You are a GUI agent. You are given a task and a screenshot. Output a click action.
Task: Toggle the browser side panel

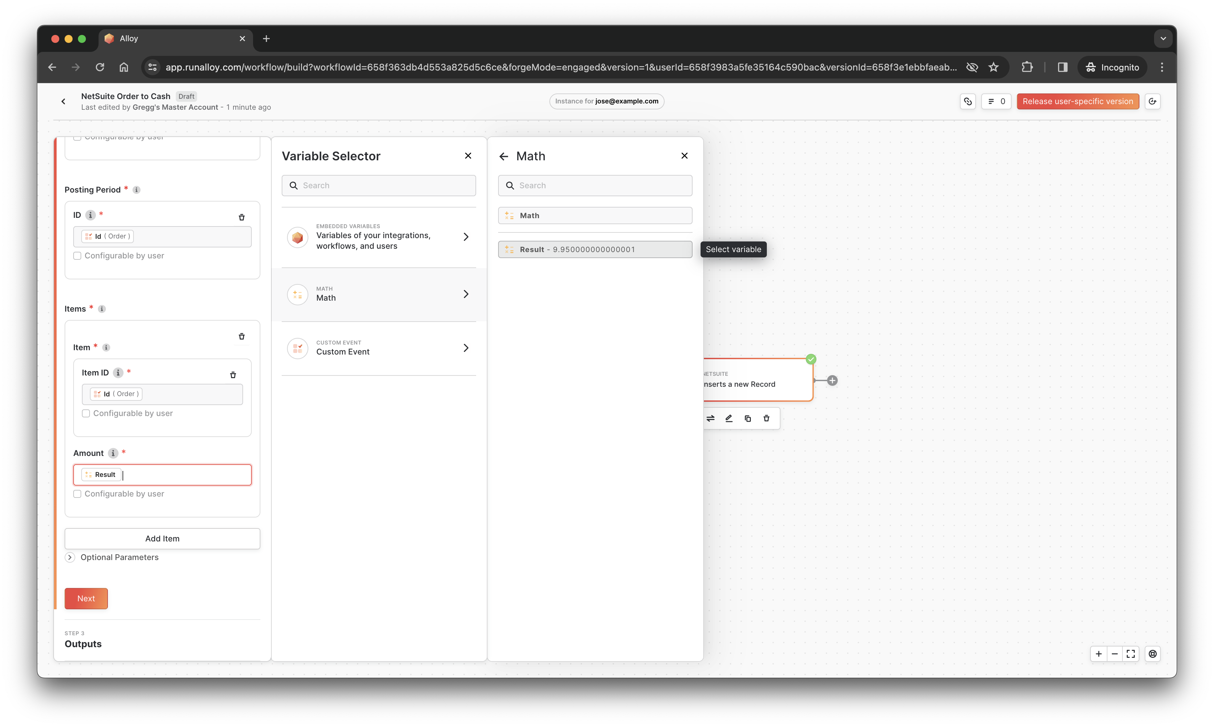click(1062, 67)
